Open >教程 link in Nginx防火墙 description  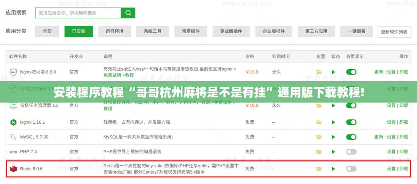128,75
